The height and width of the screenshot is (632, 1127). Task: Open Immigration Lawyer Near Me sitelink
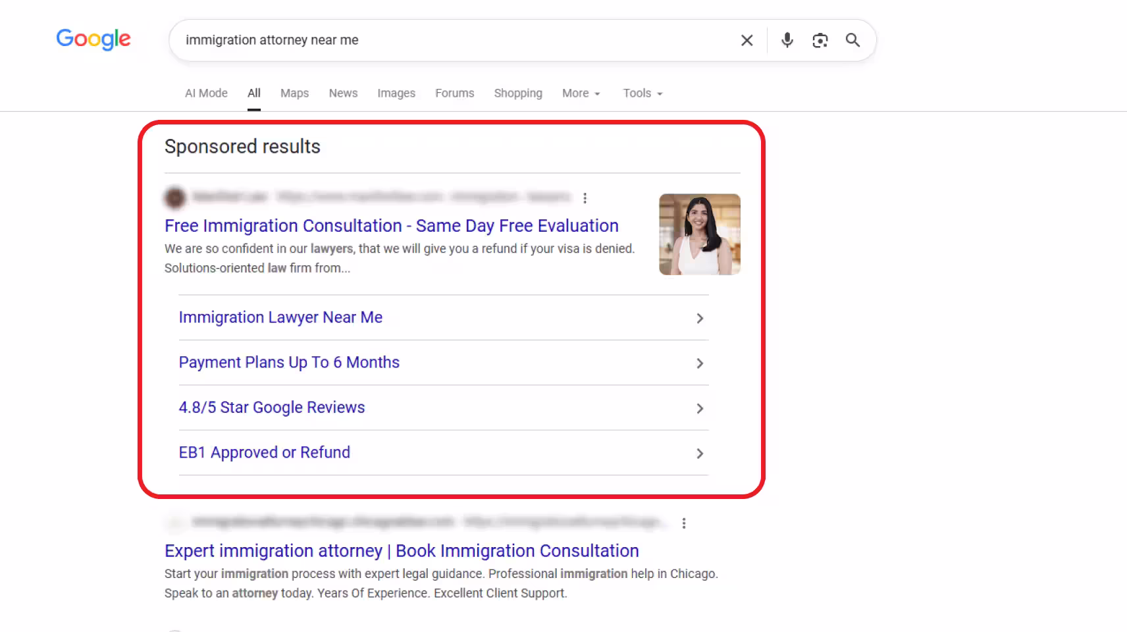coord(280,317)
